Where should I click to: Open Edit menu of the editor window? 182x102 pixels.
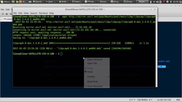coord(8,10)
